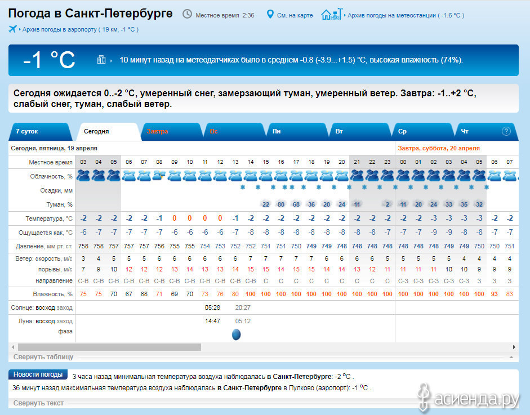Click 'Влажность, %' row label
530x415 pixels.
coord(53,294)
